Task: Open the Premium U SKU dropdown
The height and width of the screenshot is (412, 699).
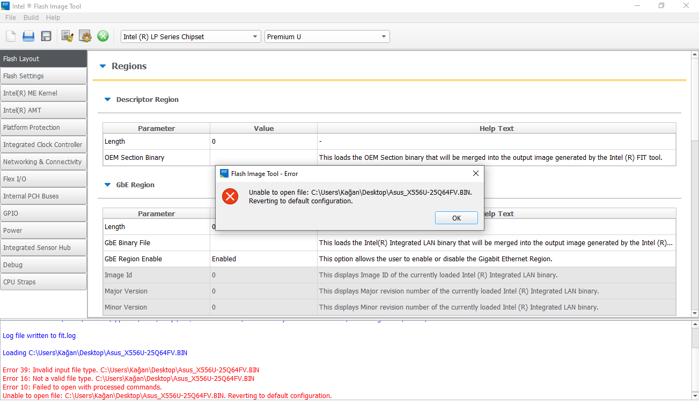Action: coord(327,36)
